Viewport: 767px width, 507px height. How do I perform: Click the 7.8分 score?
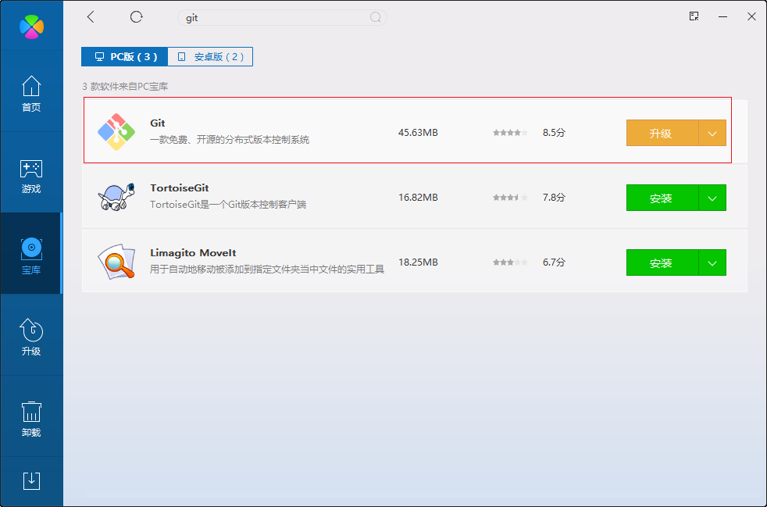tap(554, 197)
